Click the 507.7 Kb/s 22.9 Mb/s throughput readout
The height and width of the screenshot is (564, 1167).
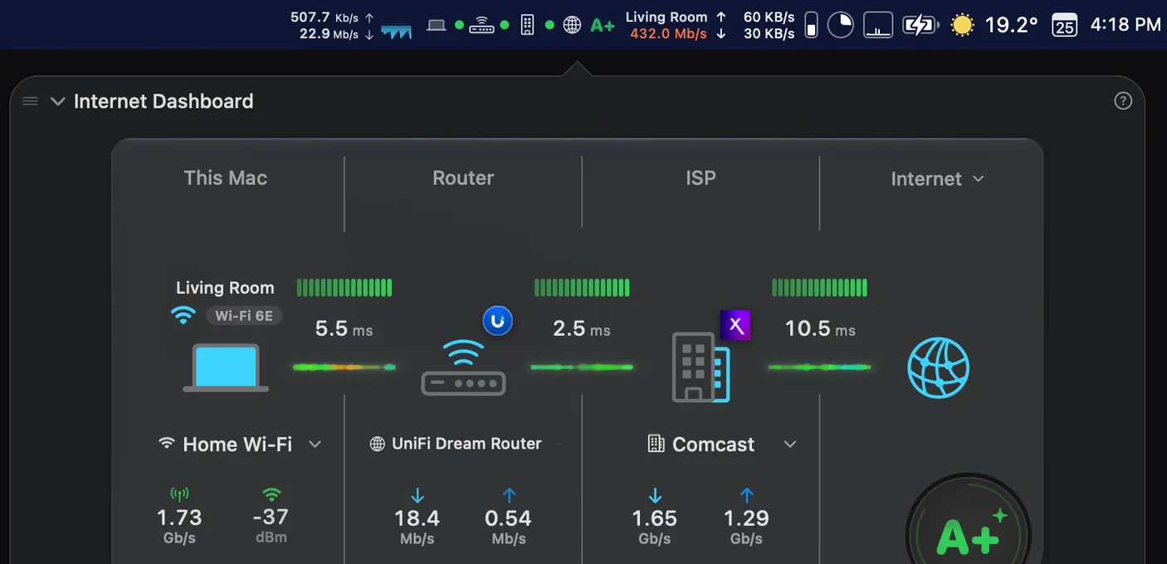pos(332,25)
